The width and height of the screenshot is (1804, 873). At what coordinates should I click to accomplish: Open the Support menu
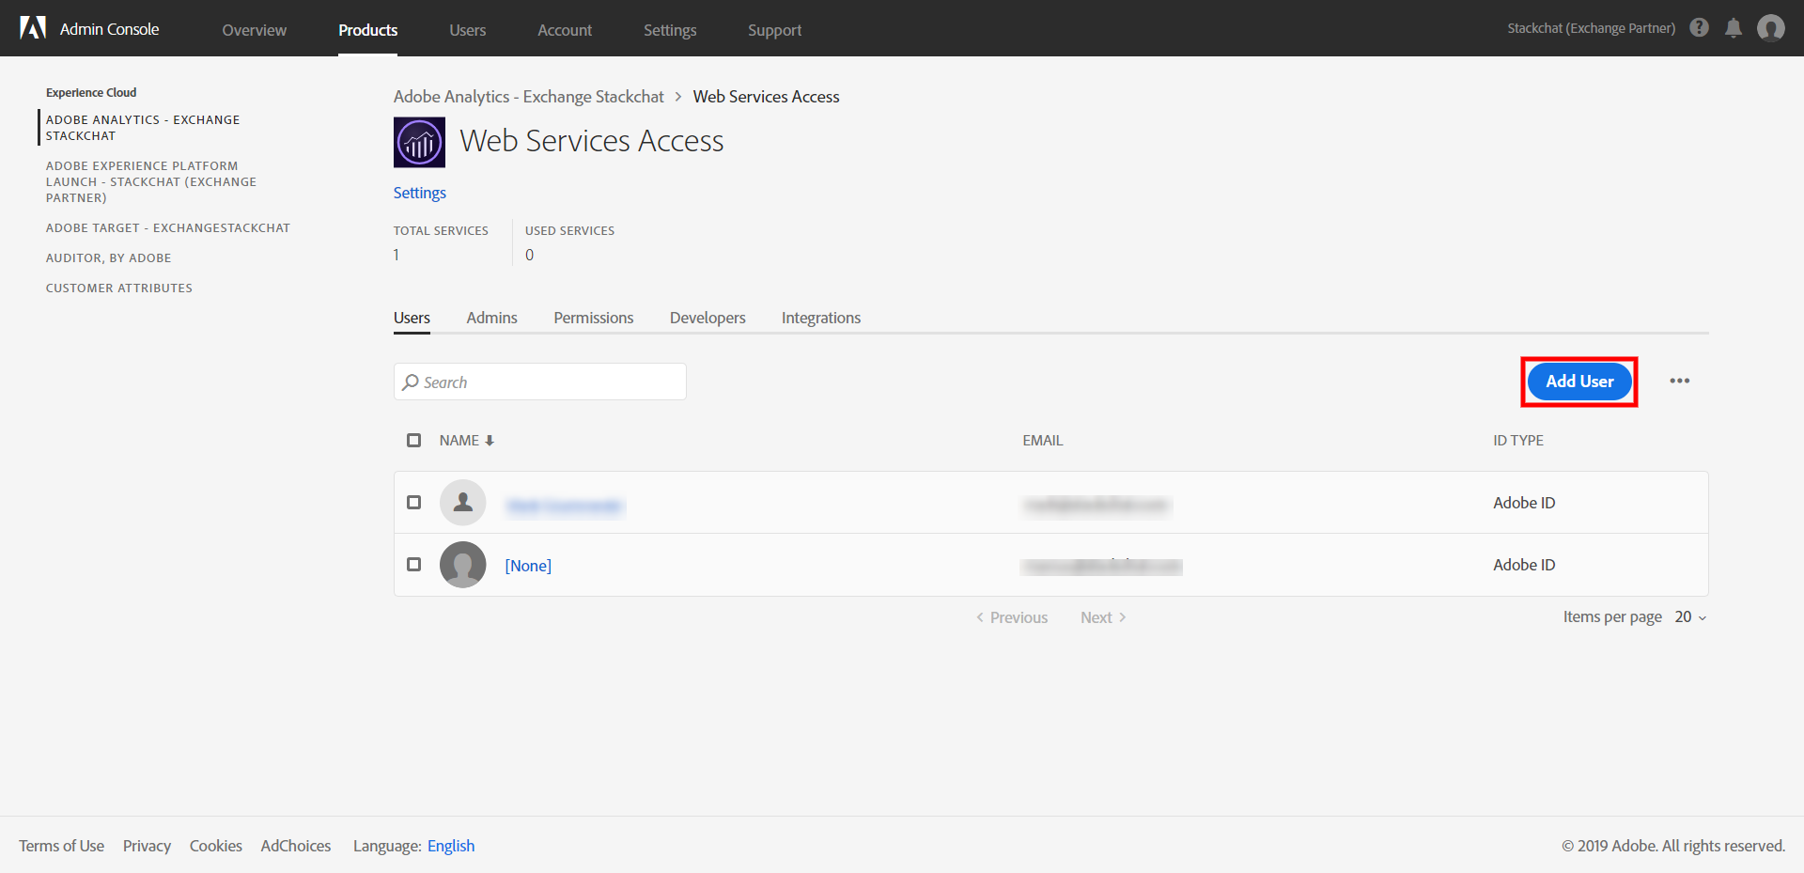775,30
